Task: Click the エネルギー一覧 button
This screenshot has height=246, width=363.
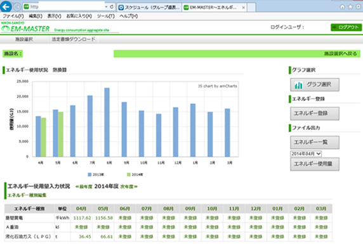Action: [x=315, y=142]
